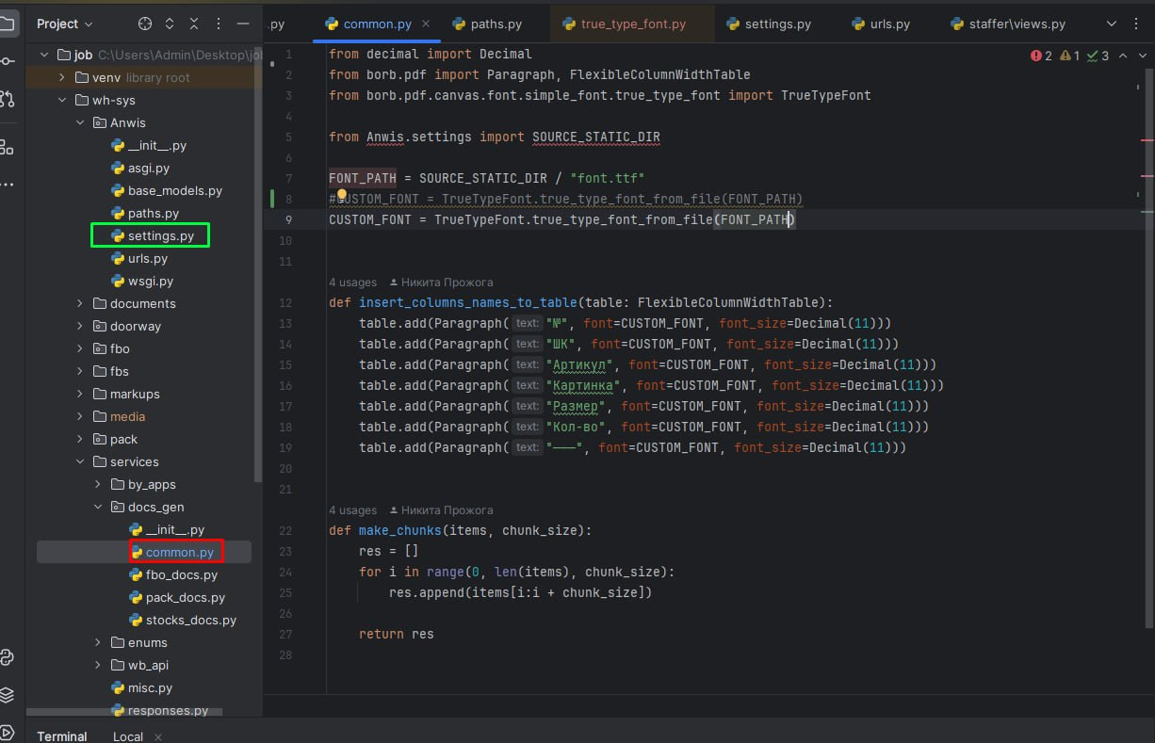
Task: Click the Collapse All icon in Project panel
Action: tap(194, 24)
